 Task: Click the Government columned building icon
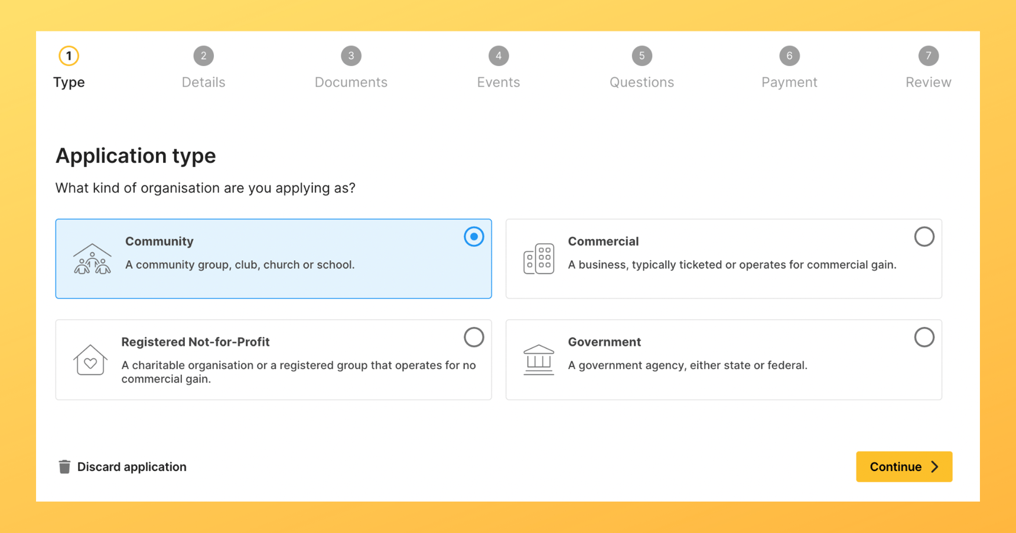click(x=538, y=360)
